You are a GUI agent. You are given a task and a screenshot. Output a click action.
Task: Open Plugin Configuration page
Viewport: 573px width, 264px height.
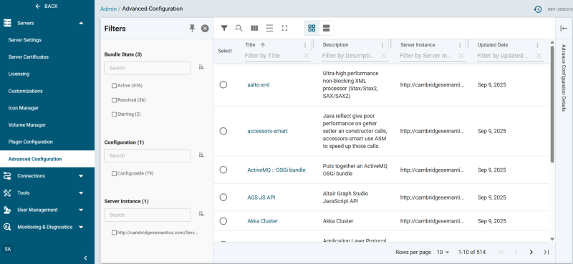(30, 142)
